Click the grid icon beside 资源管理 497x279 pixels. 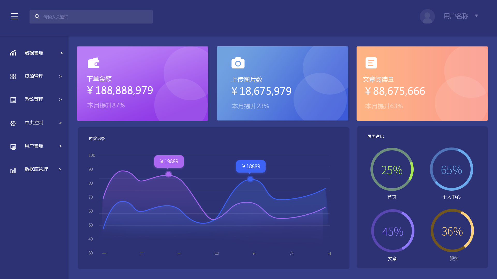13,76
